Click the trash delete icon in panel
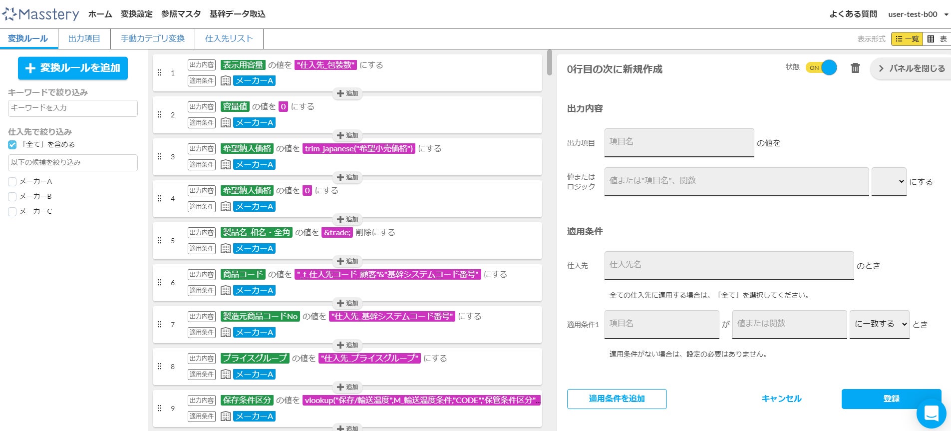The width and height of the screenshot is (951, 431). (x=855, y=68)
